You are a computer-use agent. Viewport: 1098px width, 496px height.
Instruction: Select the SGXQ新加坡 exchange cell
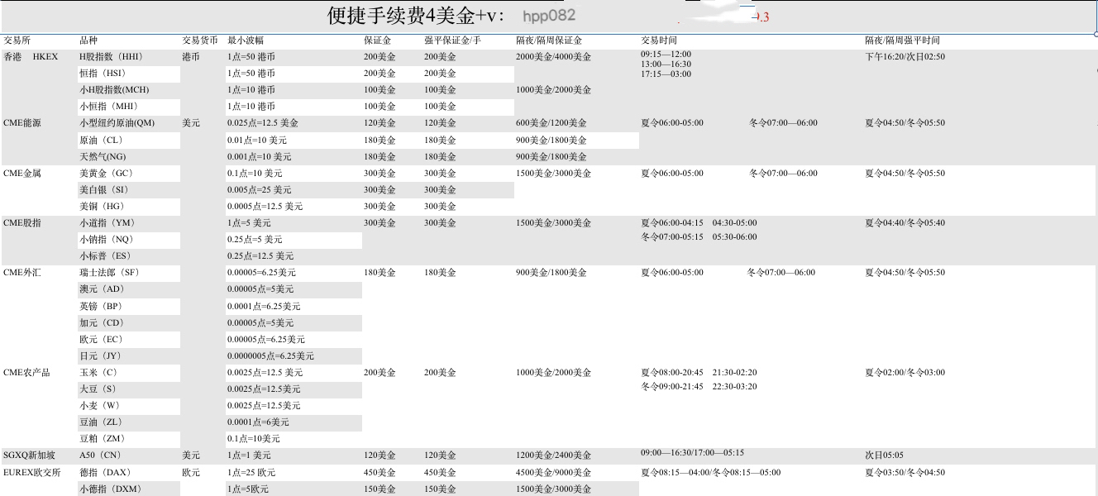(29, 455)
